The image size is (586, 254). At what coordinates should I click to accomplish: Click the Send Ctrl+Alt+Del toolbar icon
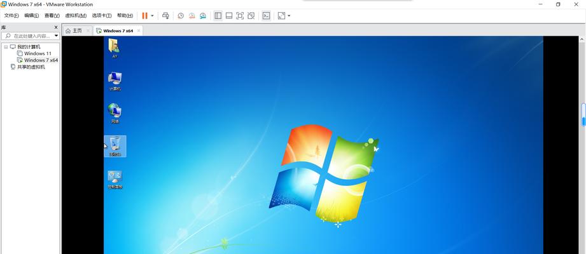tap(165, 16)
